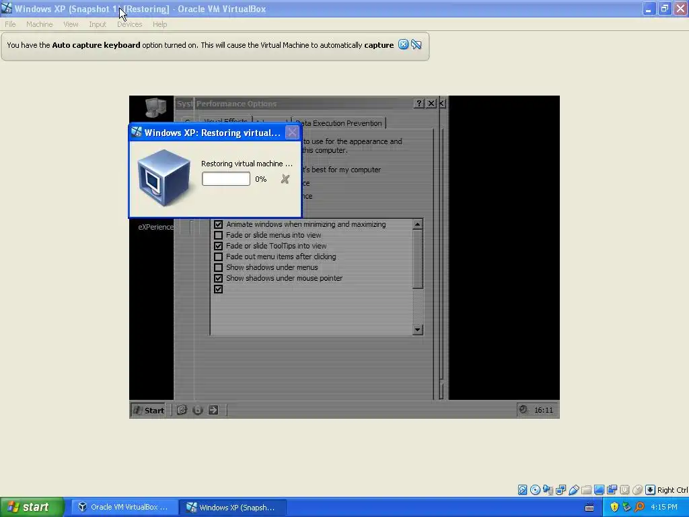Click the effects list scrollbar thumb

point(417,259)
